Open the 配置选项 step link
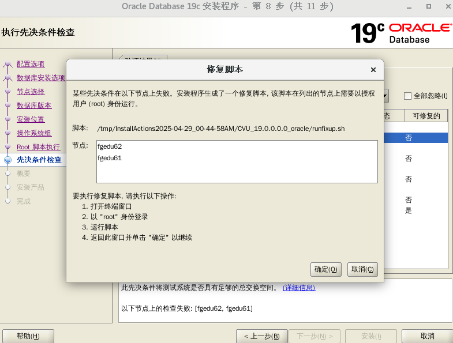The width and height of the screenshot is (453, 343). pyautogui.click(x=31, y=64)
